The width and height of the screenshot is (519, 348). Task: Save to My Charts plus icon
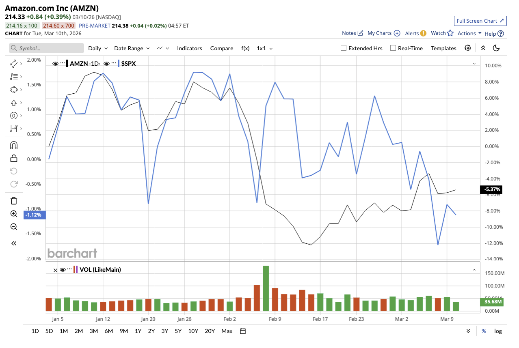[397, 33]
